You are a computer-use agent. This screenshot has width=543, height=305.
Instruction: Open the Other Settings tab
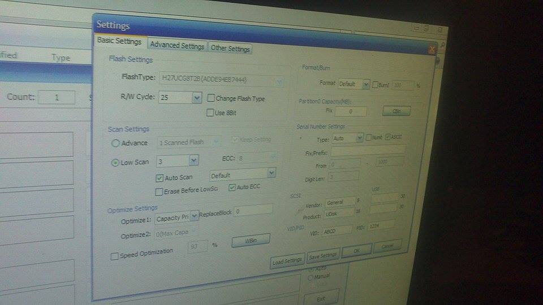(x=230, y=49)
